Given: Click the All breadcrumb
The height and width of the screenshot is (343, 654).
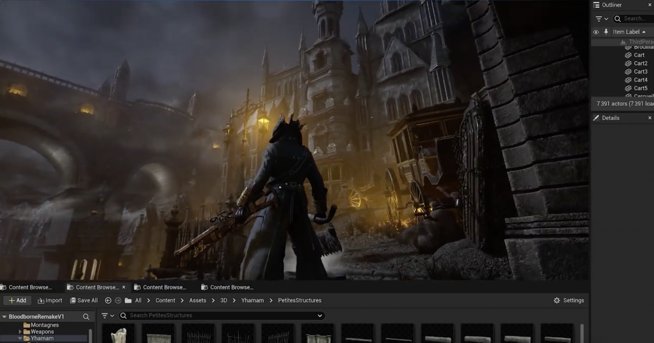Looking at the screenshot, I should point(138,301).
